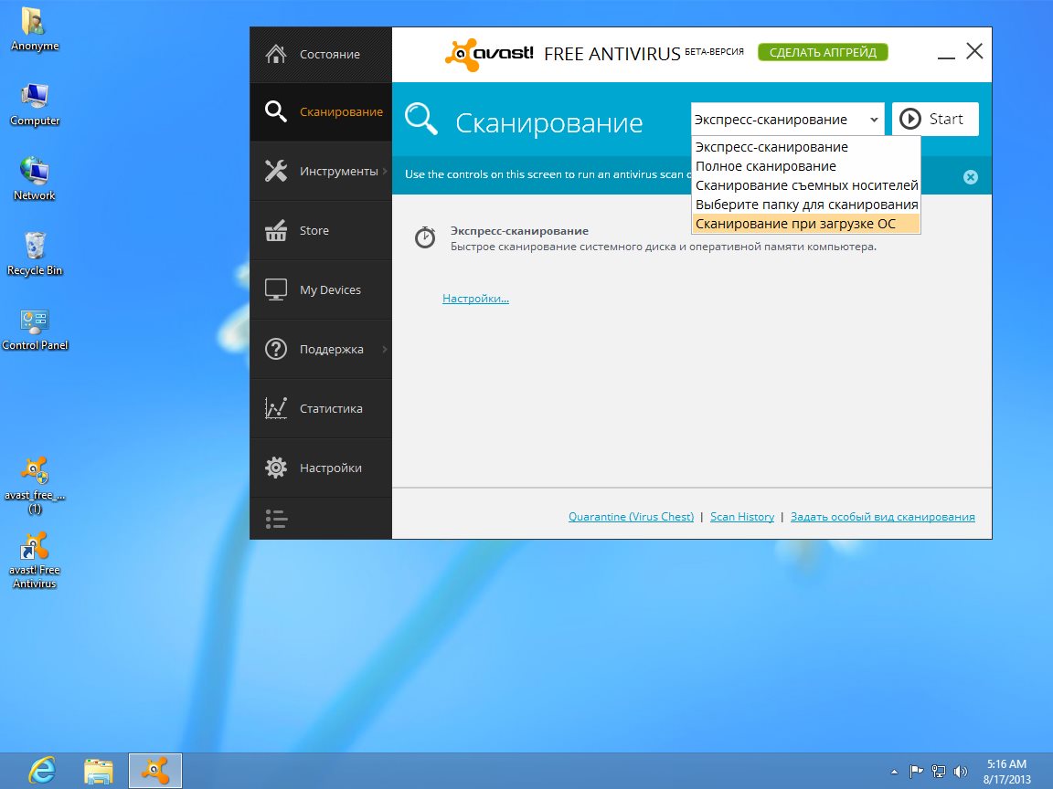This screenshot has height=789, width=1053.
Task: Click the magnifier icon in the sidebar
Action: click(x=276, y=111)
